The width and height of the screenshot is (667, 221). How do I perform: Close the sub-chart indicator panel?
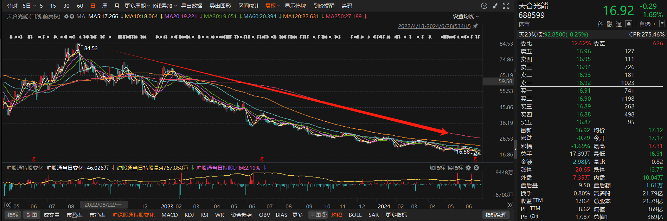(476, 168)
